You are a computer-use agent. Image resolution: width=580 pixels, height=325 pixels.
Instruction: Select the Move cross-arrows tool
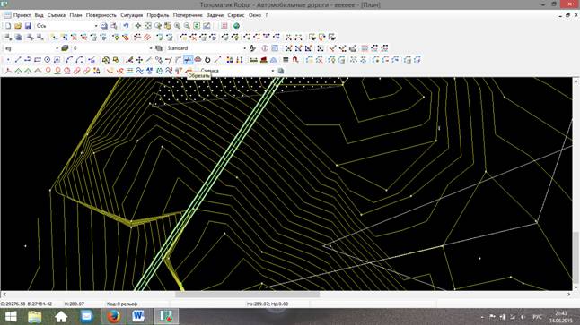tap(139, 59)
